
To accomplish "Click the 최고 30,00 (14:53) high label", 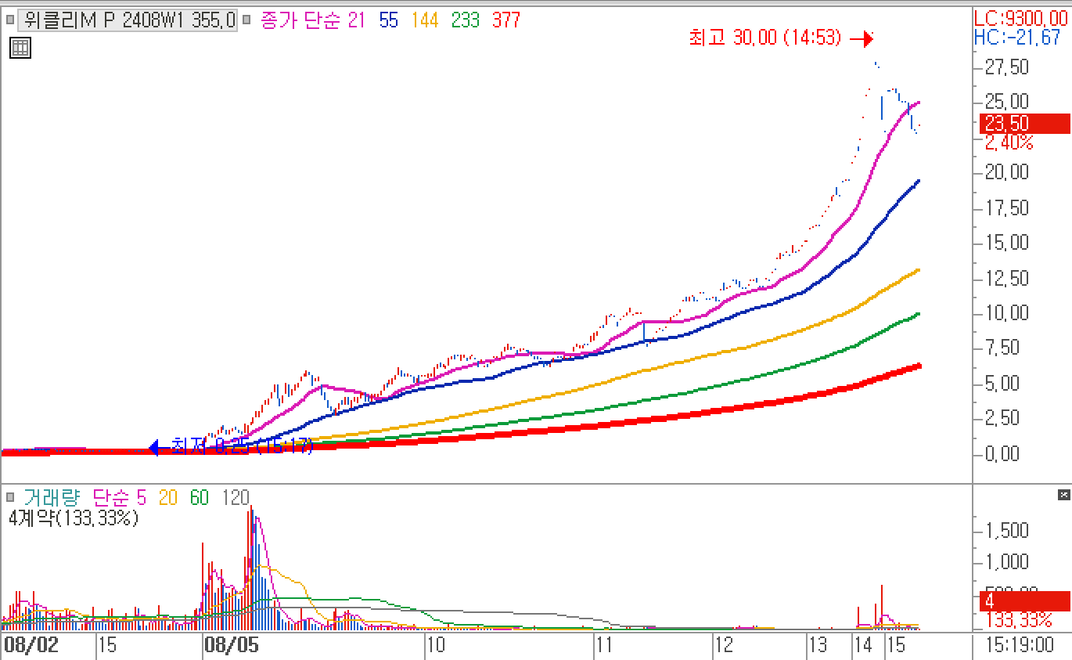I will (x=765, y=38).
